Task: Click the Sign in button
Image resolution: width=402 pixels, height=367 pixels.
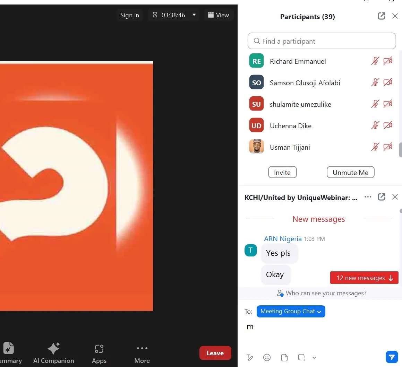Action: coord(130,15)
